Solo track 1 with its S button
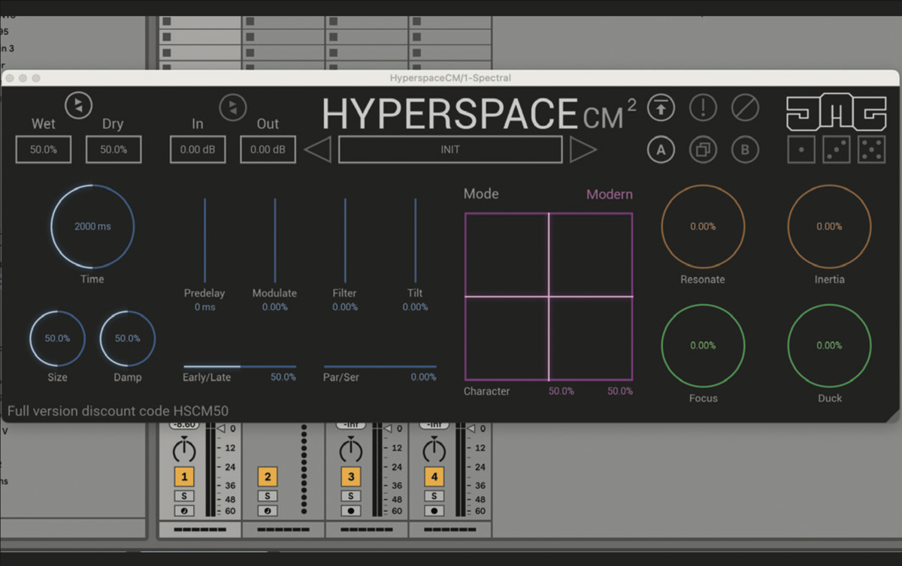This screenshot has width=902, height=566. 185,495
